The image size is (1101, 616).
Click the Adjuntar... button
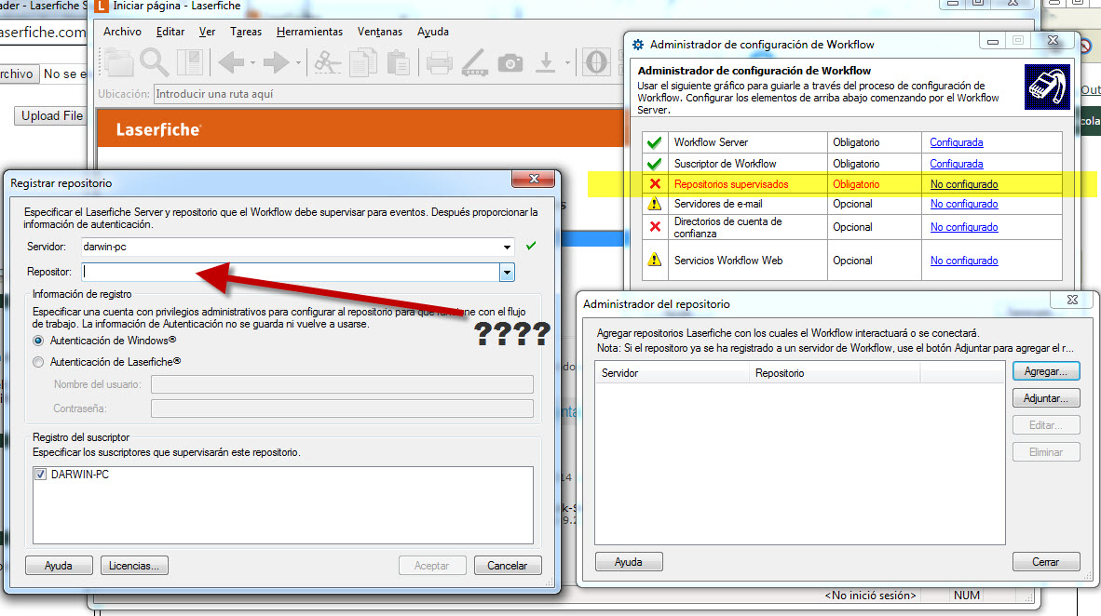(1045, 398)
